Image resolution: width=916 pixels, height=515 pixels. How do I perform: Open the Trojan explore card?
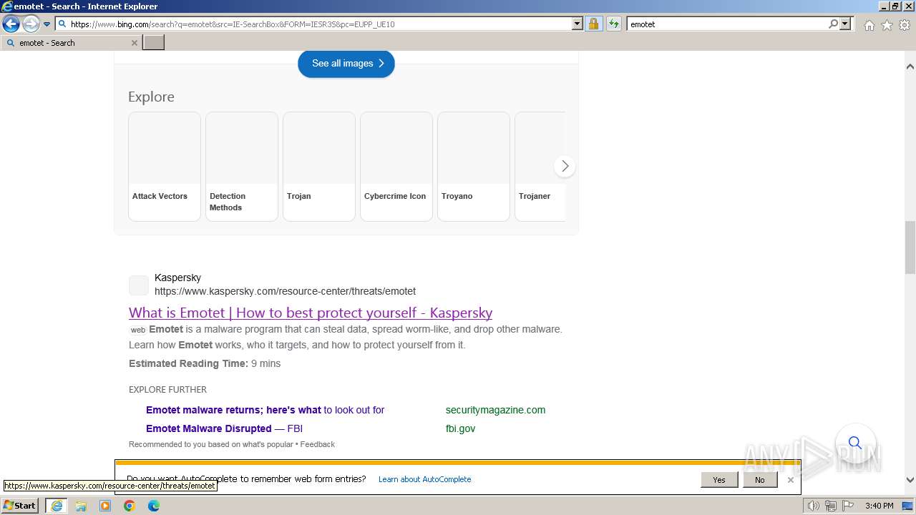(319, 166)
